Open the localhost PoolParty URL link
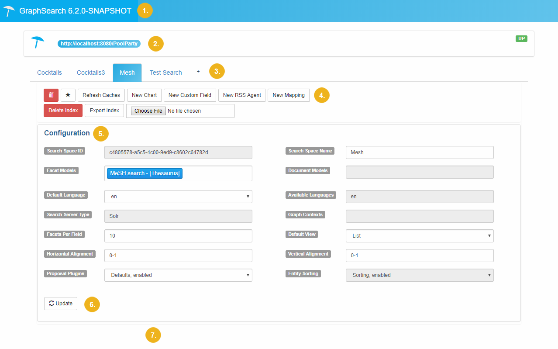This screenshot has height=349, width=558. coord(99,44)
